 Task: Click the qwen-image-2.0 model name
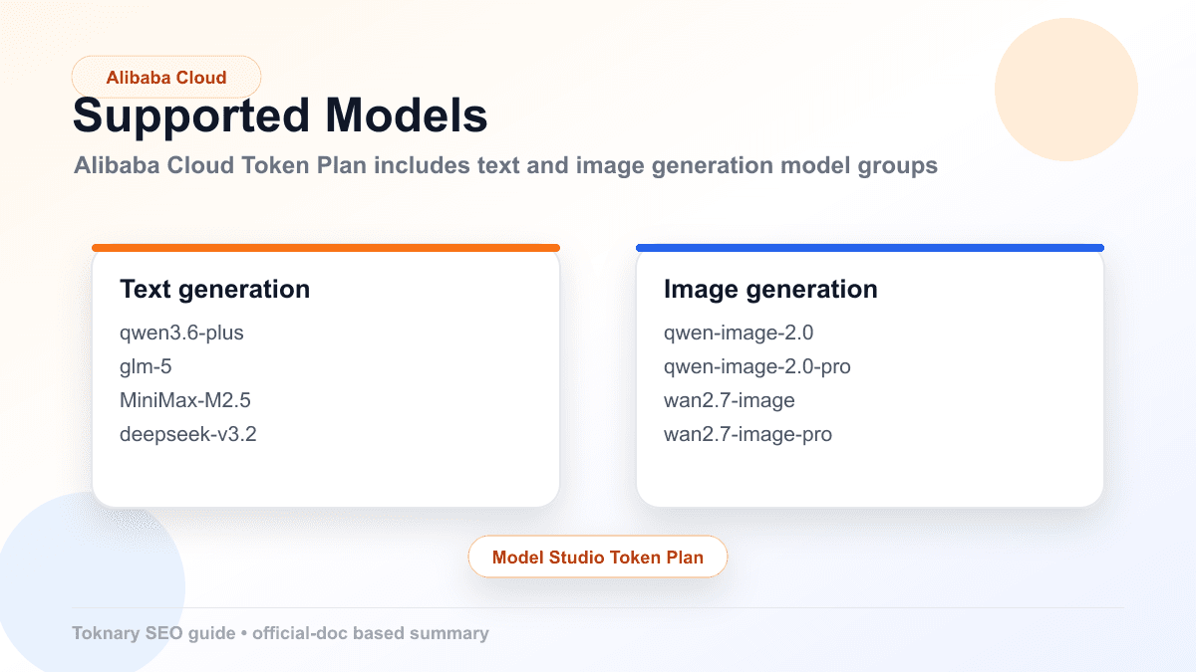coord(739,333)
